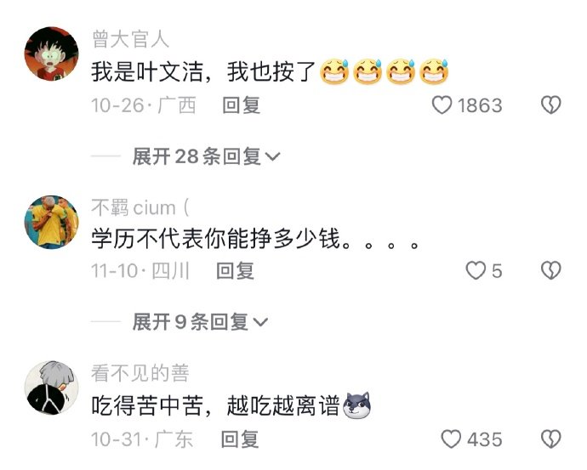
Task: Reply to the comment from 四川
Action: tap(235, 271)
